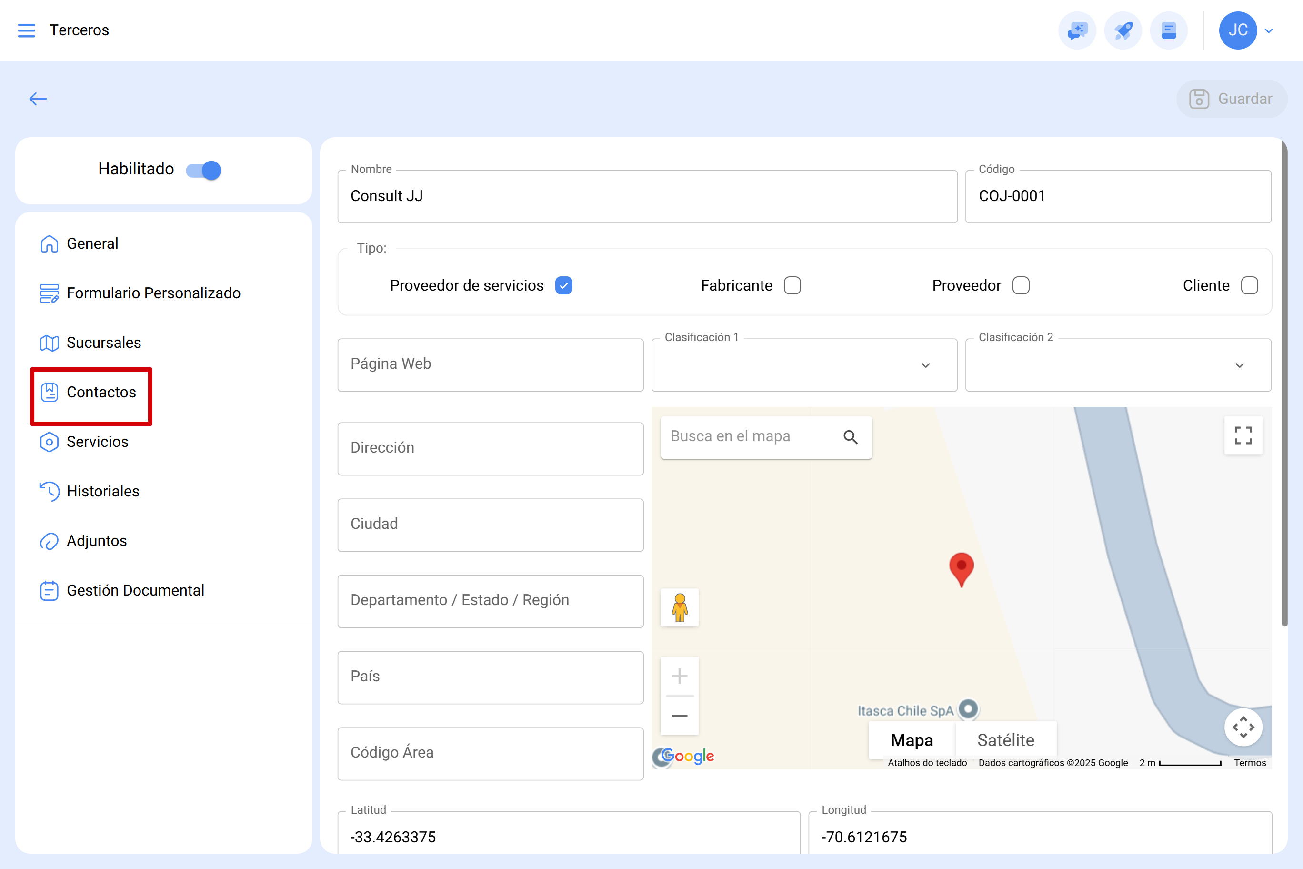Check the Cliente checkbox
This screenshot has height=869, width=1303.
point(1249,285)
